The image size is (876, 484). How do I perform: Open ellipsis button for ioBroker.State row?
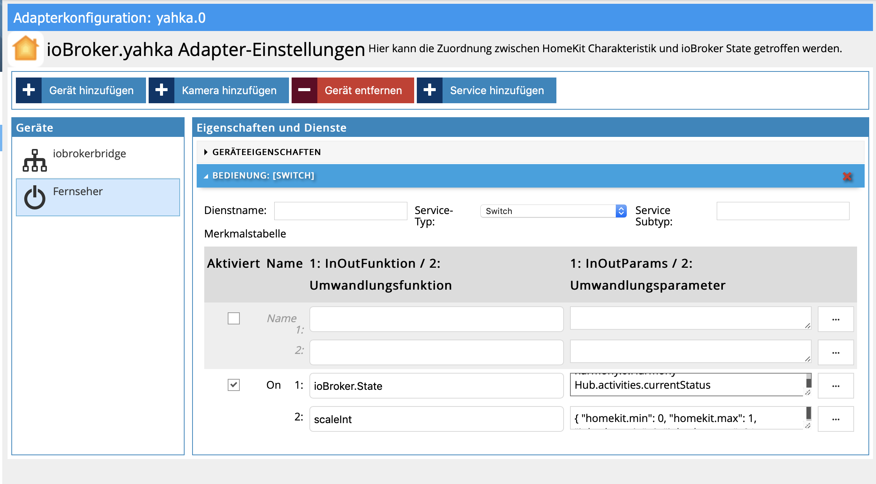(x=836, y=386)
